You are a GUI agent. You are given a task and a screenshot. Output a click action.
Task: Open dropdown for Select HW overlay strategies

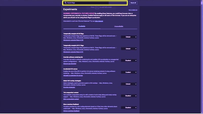pos(129,84)
